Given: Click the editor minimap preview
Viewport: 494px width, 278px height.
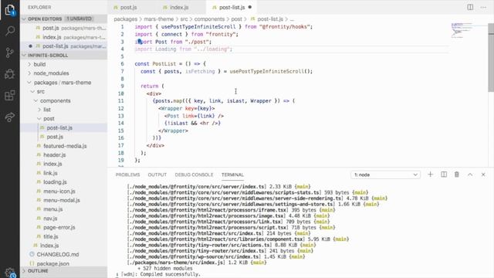Looking at the screenshot, I should [462, 31].
